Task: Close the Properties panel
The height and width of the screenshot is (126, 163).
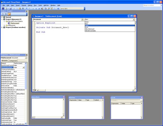Action: [26, 55]
